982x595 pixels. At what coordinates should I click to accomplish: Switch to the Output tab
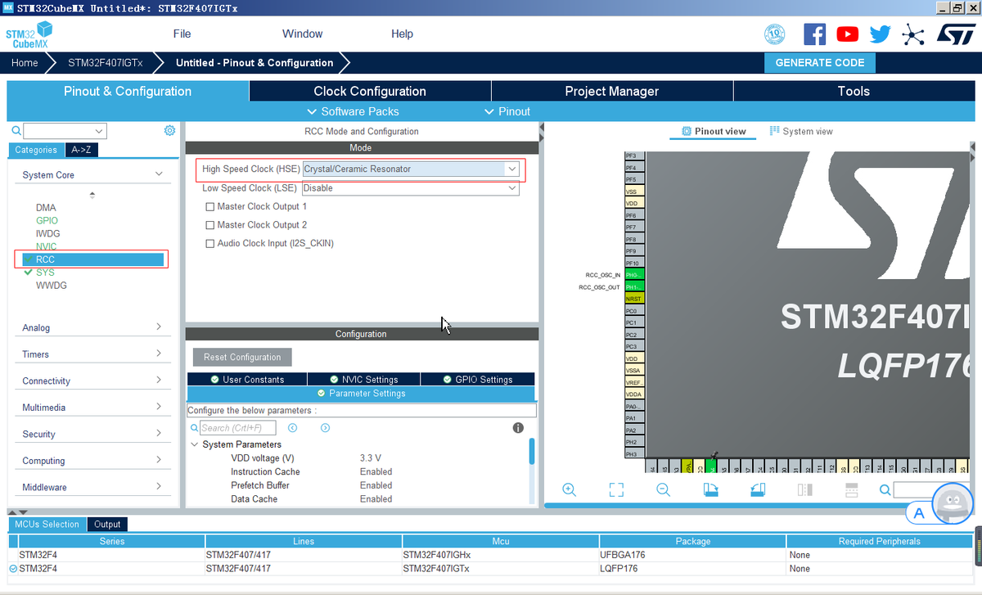click(107, 525)
